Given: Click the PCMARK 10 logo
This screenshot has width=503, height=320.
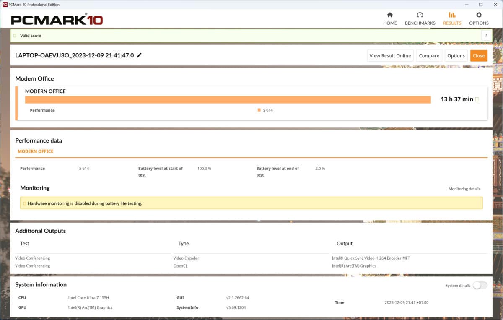Looking at the screenshot, I should click(x=57, y=20).
